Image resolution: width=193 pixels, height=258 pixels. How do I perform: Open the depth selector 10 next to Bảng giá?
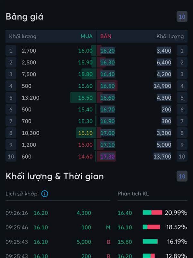182,16
